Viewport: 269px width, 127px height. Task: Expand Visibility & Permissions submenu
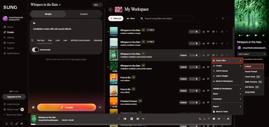[x=227, y=89]
